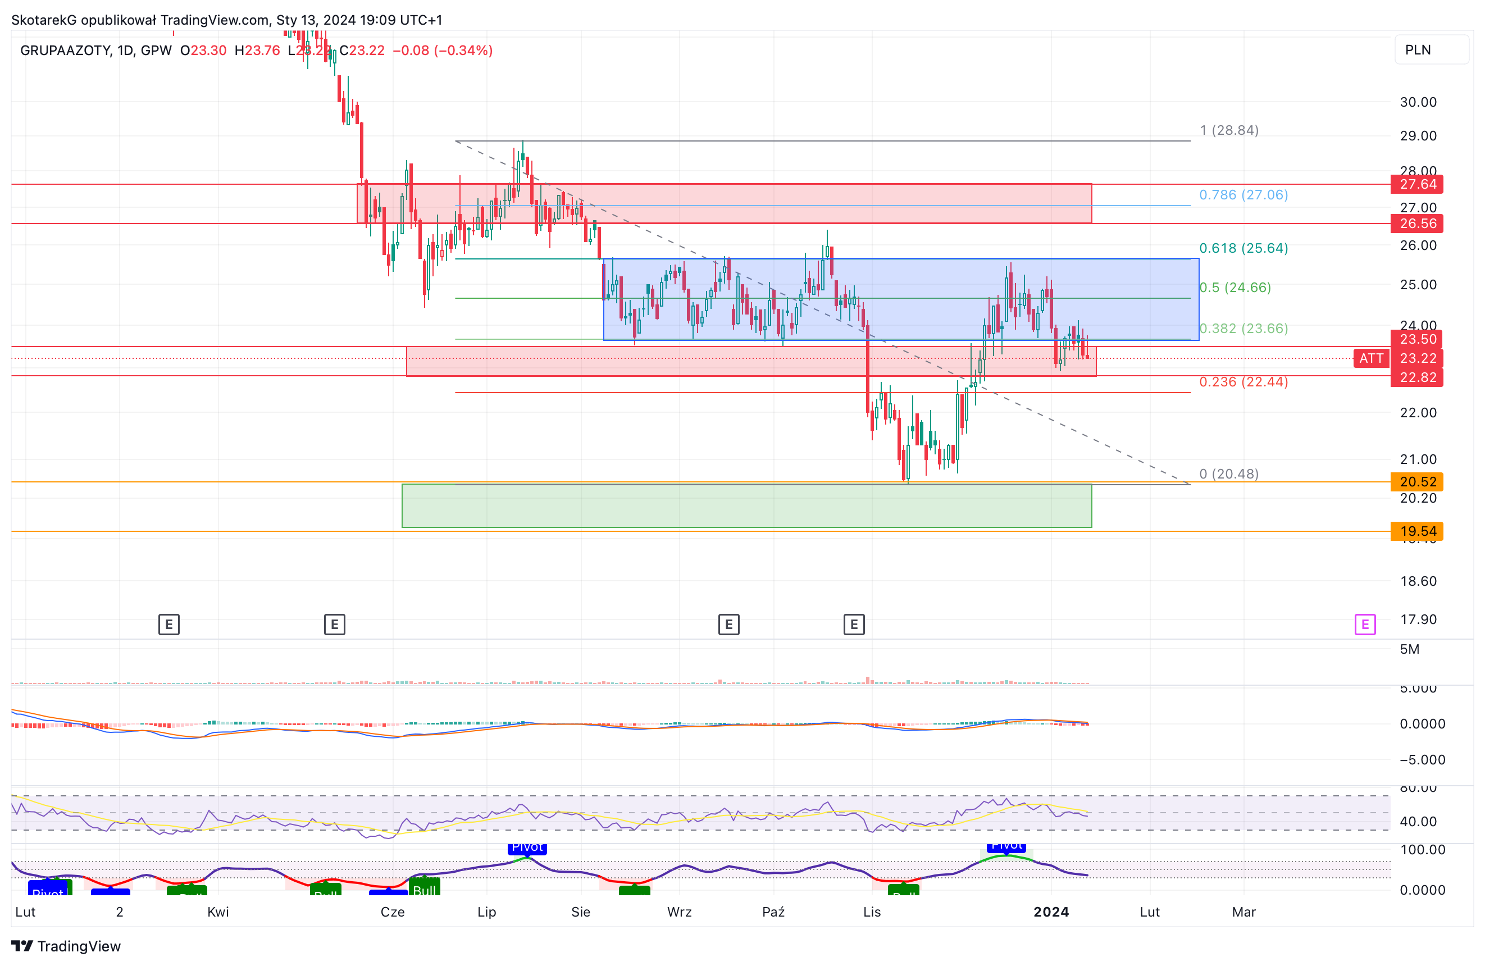
Task: Open the earnings E marker just before Cze
Action: [334, 624]
